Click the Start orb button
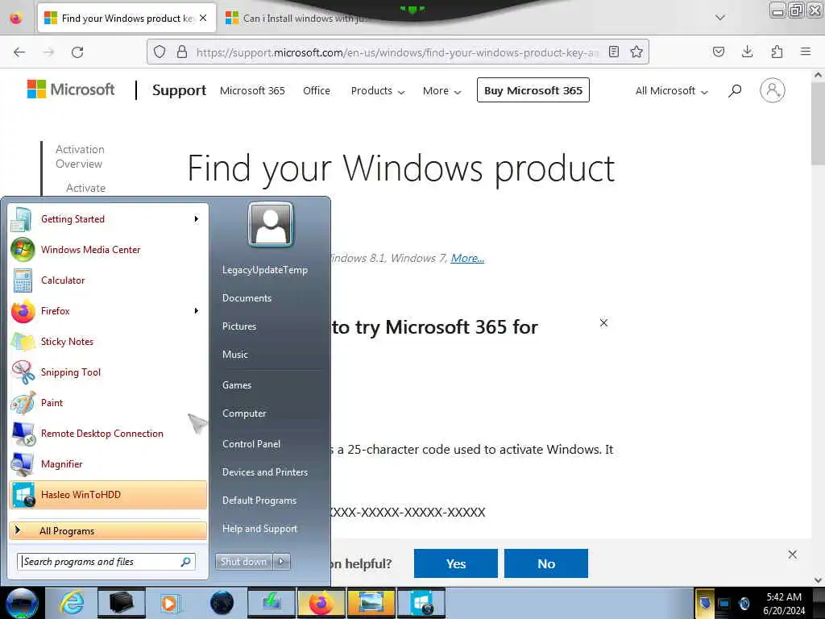Screen dimensions: 825x619 tap(22, 603)
